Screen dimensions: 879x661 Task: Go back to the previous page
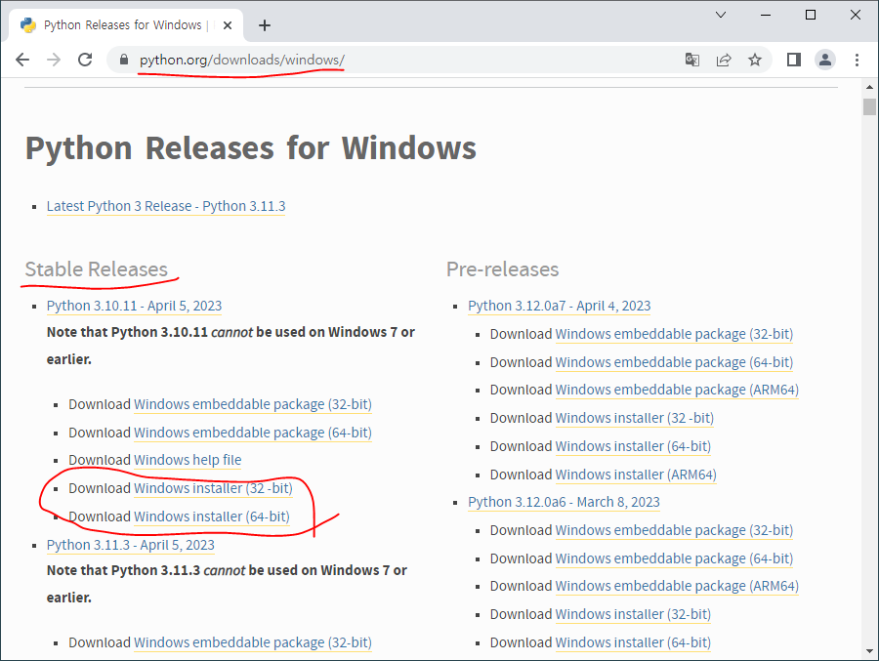coord(22,60)
